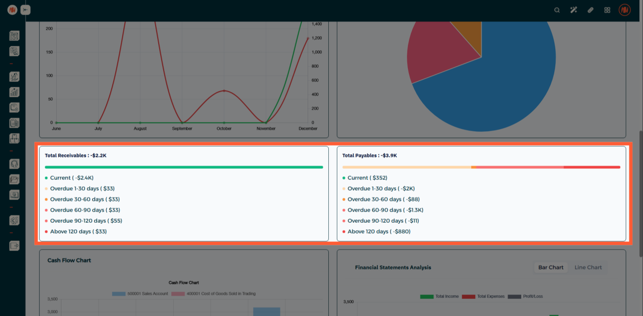This screenshot has height=316, width=643.
Task: Click the bandage-shaped icon in the top bar
Action: click(591, 10)
